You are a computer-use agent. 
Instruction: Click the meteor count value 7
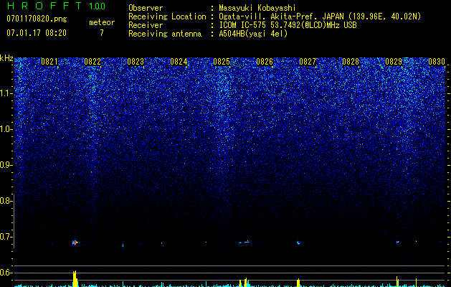pos(102,33)
